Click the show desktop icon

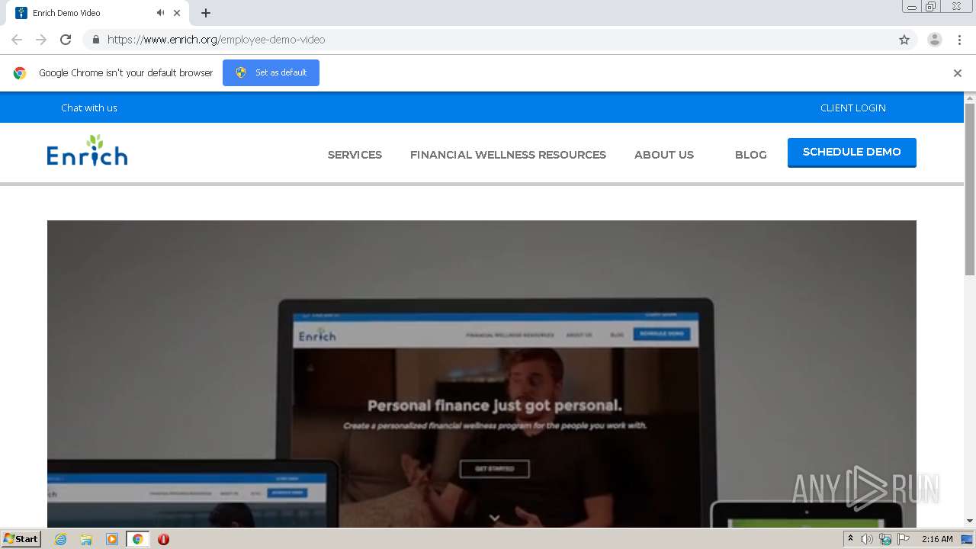click(x=967, y=539)
